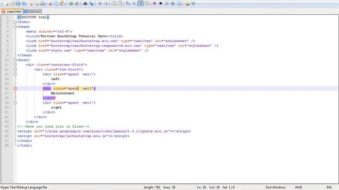
Task: Save the recorded macro icon
Action: point(179,4)
